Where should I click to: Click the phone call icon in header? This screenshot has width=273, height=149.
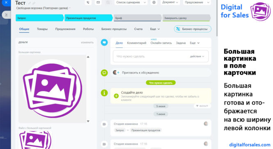click(x=88, y=2)
